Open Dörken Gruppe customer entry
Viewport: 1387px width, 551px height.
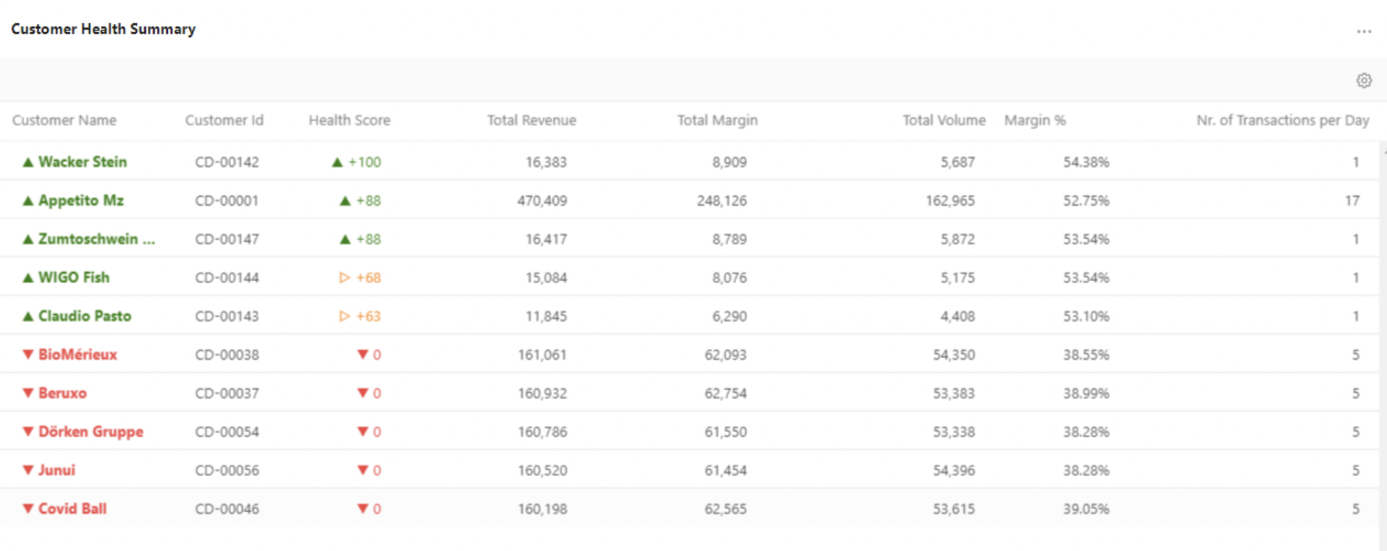(x=90, y=432)
